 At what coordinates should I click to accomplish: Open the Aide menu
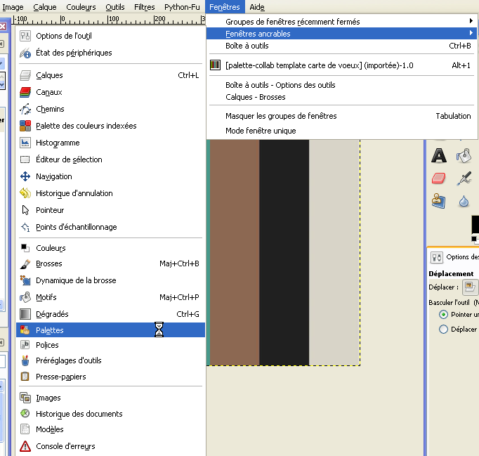pos(257,7)
